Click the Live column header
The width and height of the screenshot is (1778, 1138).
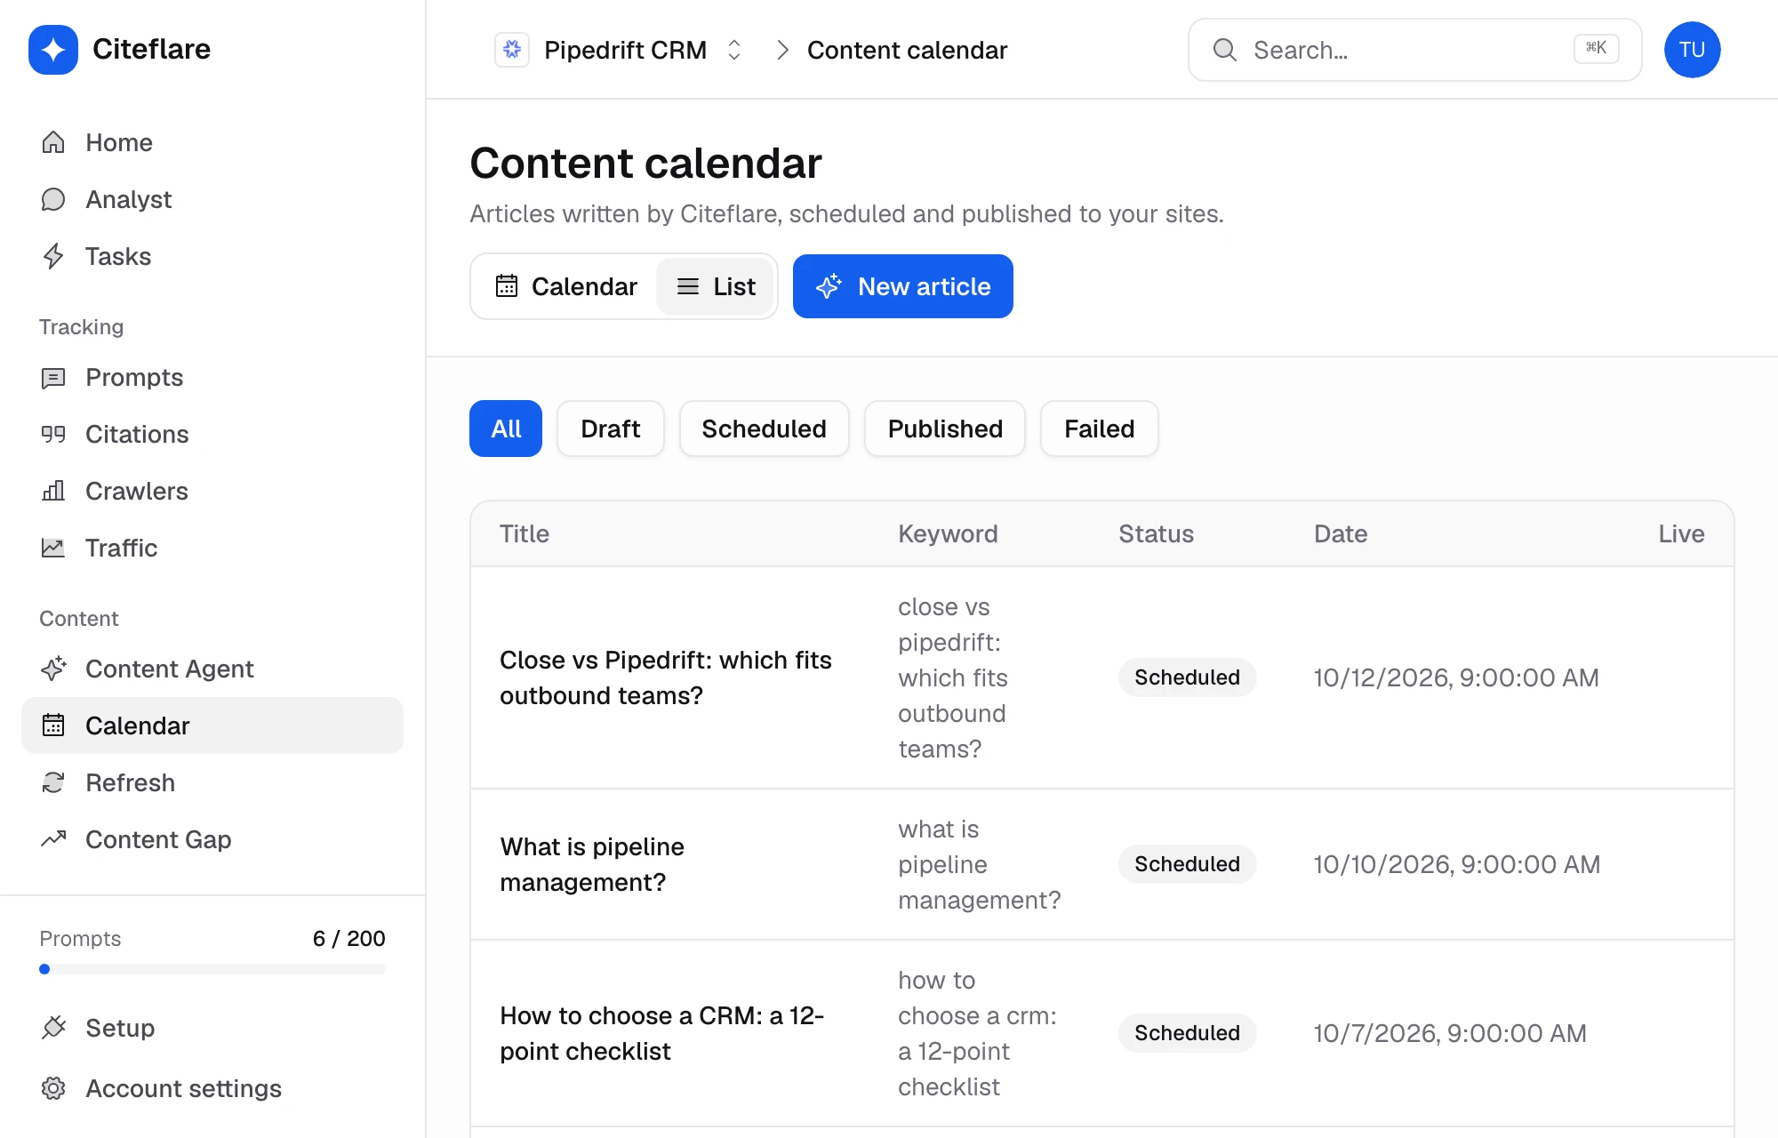coord(1681,533)
